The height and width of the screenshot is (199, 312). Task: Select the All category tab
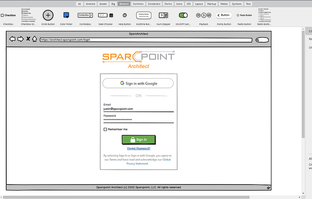click(80, 4)
